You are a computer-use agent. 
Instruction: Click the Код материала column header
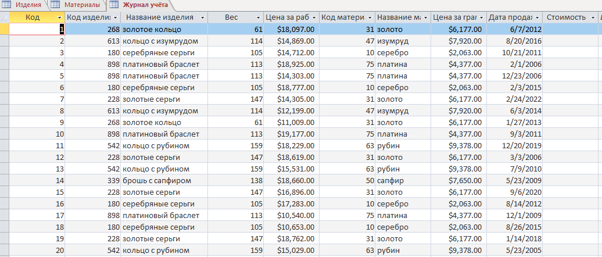point(347,17)
